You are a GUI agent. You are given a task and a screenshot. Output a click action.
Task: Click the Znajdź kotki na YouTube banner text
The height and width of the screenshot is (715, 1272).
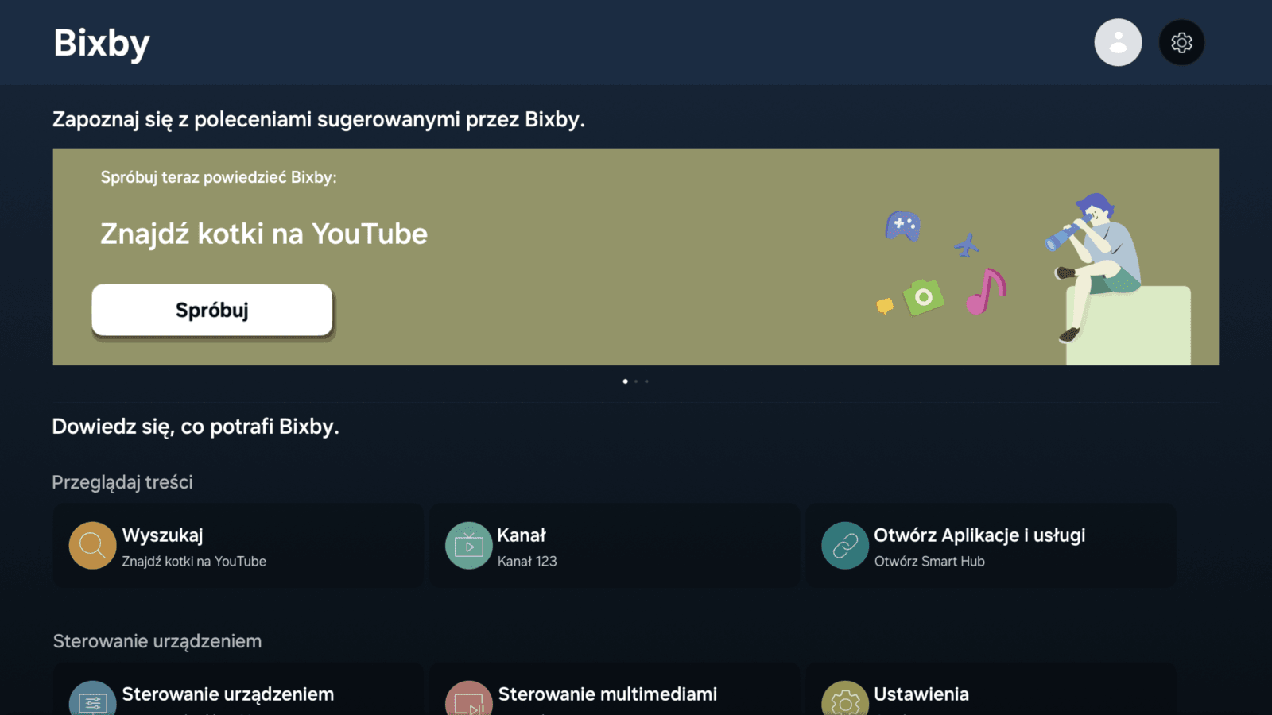264,234
